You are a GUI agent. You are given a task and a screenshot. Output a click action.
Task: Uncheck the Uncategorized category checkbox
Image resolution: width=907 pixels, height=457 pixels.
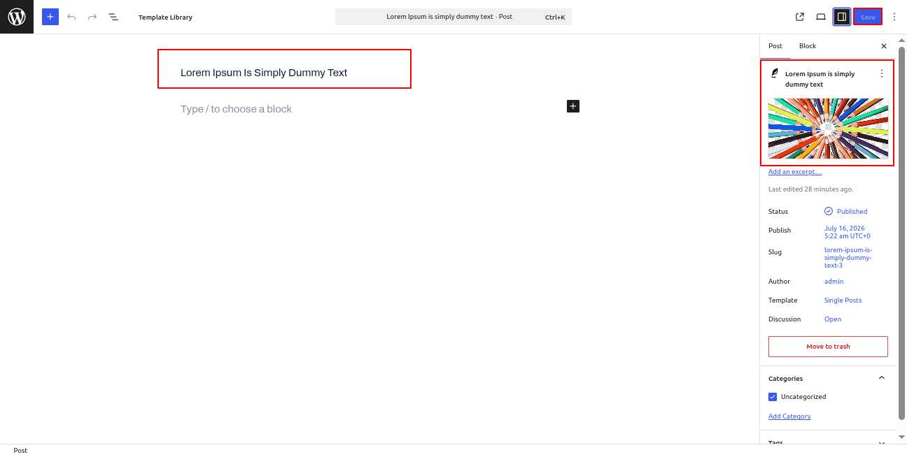pyautogui.click(x=773, y=397)
